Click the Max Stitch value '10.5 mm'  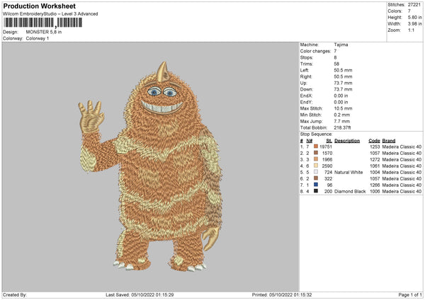coord(343,108)
